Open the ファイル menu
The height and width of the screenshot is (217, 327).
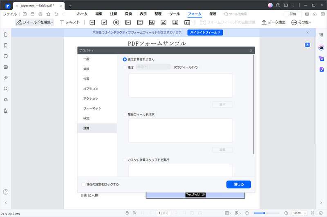[x=10, y=14]
